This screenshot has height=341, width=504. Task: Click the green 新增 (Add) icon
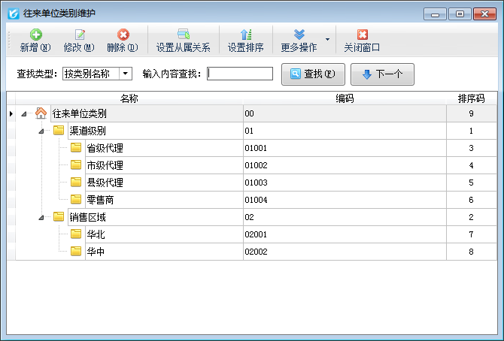point(35,35)
